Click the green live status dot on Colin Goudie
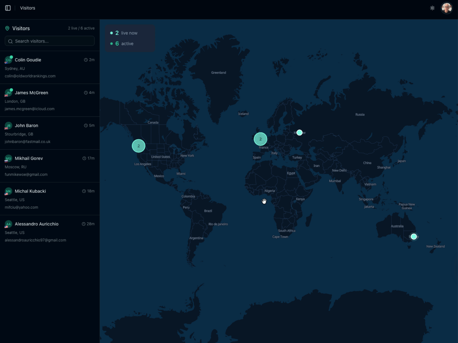 11,56
